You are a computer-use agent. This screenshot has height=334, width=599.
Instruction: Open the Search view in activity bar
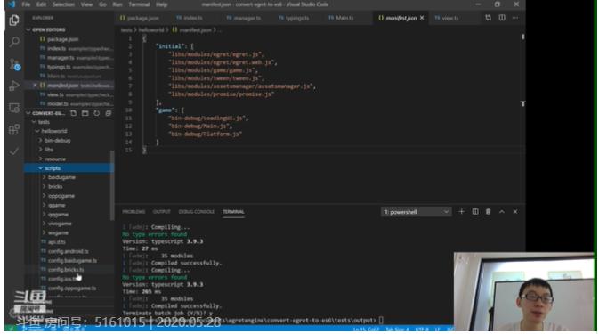point(14,41)
